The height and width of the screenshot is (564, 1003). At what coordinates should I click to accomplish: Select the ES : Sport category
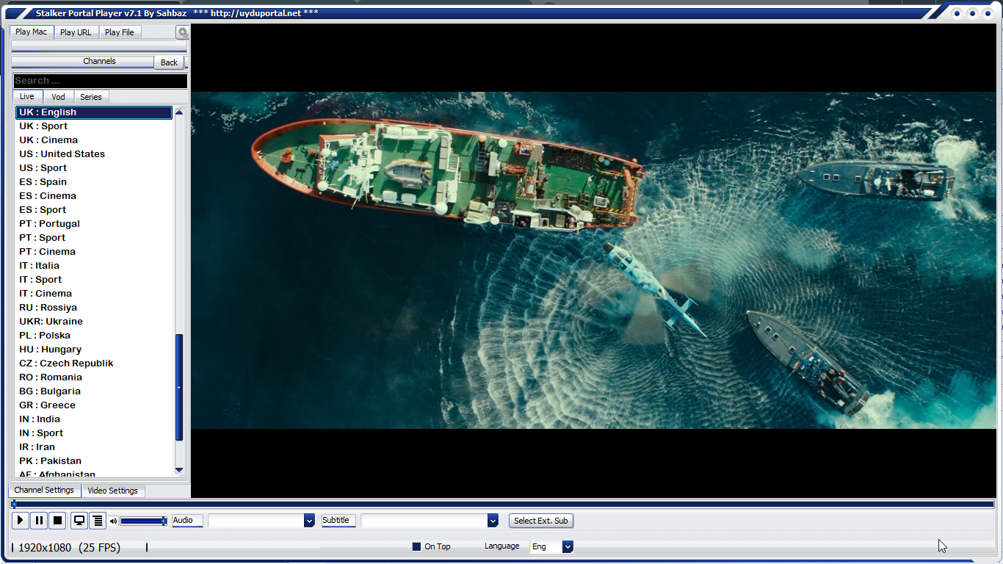tap(94, 210)
